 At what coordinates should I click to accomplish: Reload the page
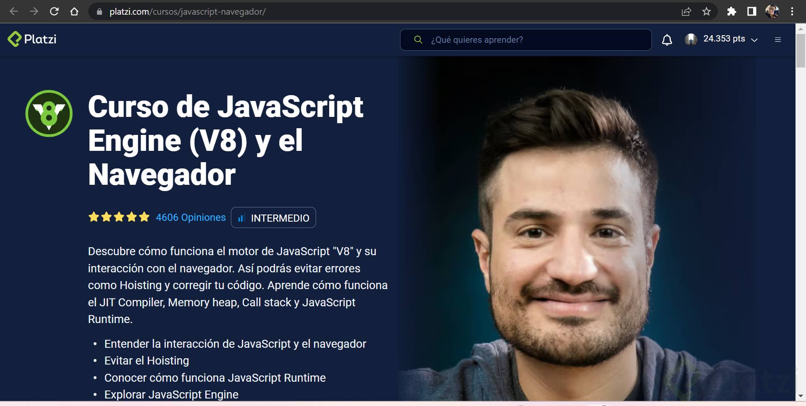[x=54, y=11]
